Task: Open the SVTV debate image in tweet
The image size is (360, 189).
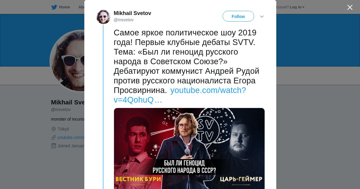Action: [x=189, y=148]
